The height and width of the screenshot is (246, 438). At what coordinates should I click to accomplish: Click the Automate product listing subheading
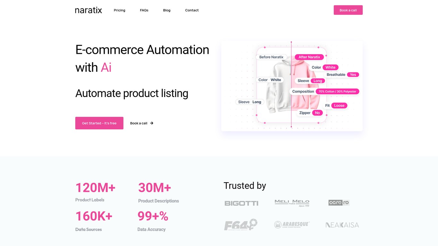[132, 93]
